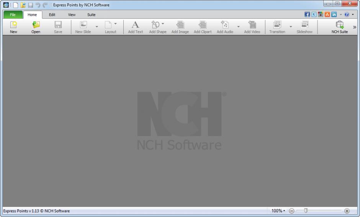Close the Express Points window

tap(350, 3)
